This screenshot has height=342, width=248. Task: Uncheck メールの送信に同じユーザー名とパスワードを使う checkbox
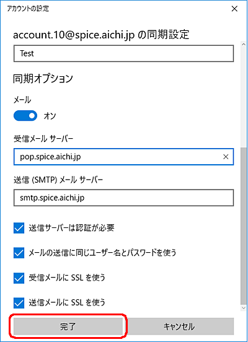(19, 253)
